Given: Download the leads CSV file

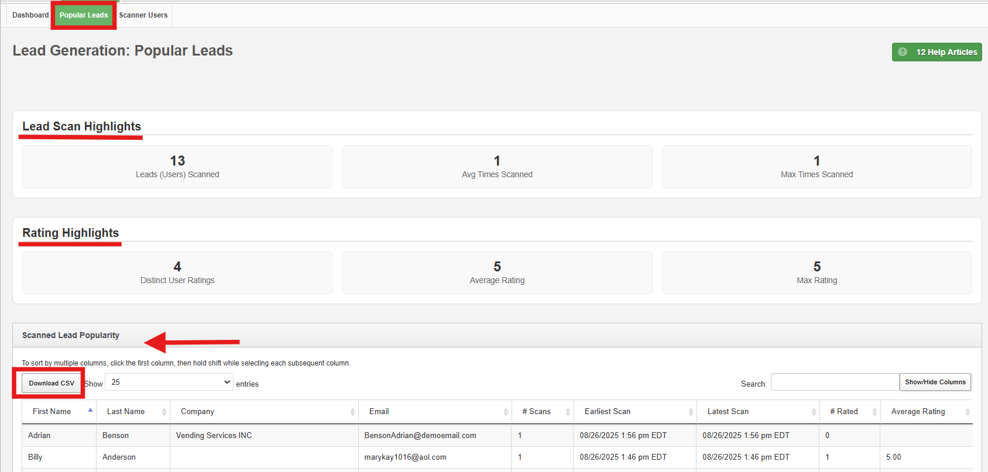Looking at the screenshot, I should click(52, 383).
